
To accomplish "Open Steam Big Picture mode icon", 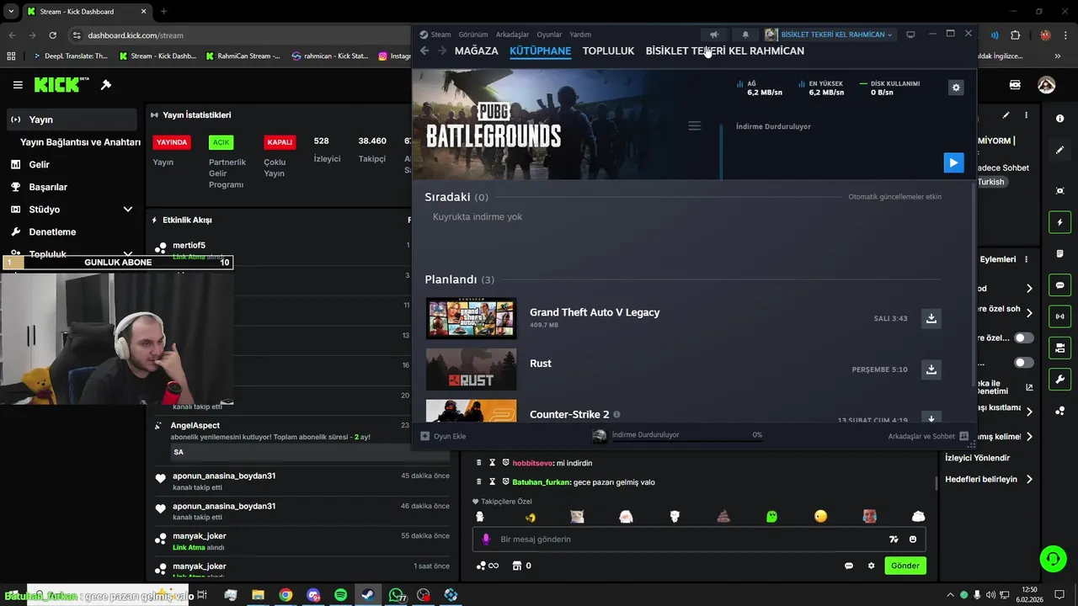I will pos(910,35).
